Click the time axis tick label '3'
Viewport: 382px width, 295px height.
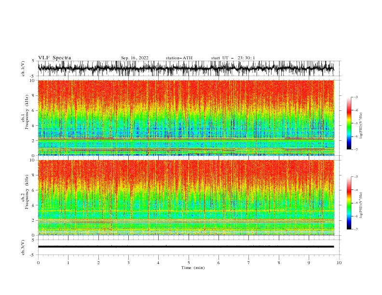tap(128, 263)
